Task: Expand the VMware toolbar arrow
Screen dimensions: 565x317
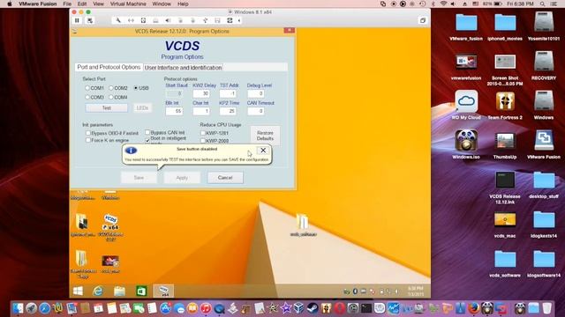Action: click(239, 20)
